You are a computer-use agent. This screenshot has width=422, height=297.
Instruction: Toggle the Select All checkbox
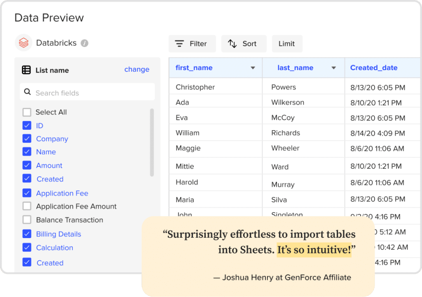point(27,112)
